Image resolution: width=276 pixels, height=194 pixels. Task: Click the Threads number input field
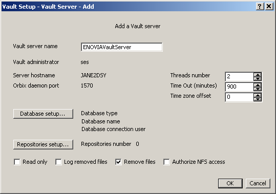240,76
